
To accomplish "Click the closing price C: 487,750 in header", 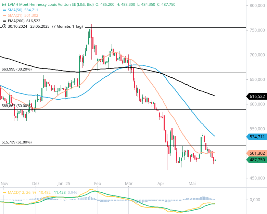I will click(166, 4).
